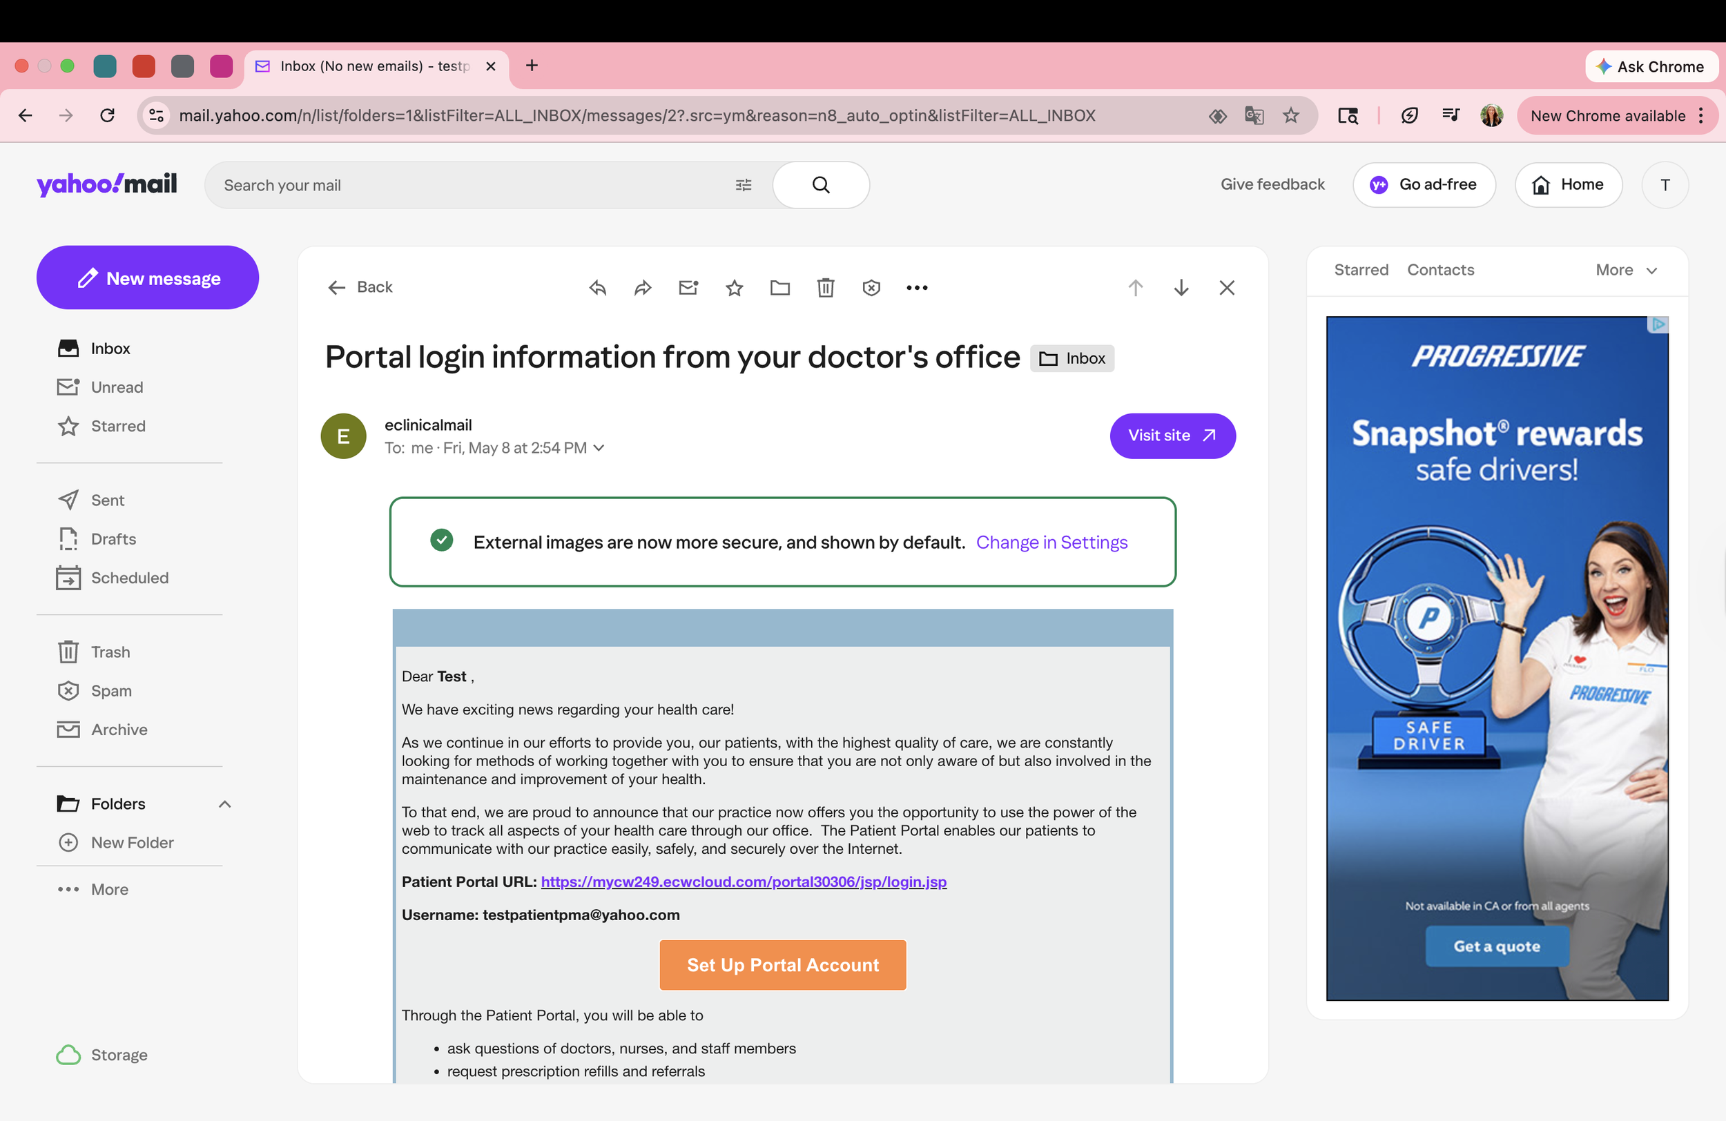Go to Yahoo Home

pyautogui.click(x=1568, y=185)
